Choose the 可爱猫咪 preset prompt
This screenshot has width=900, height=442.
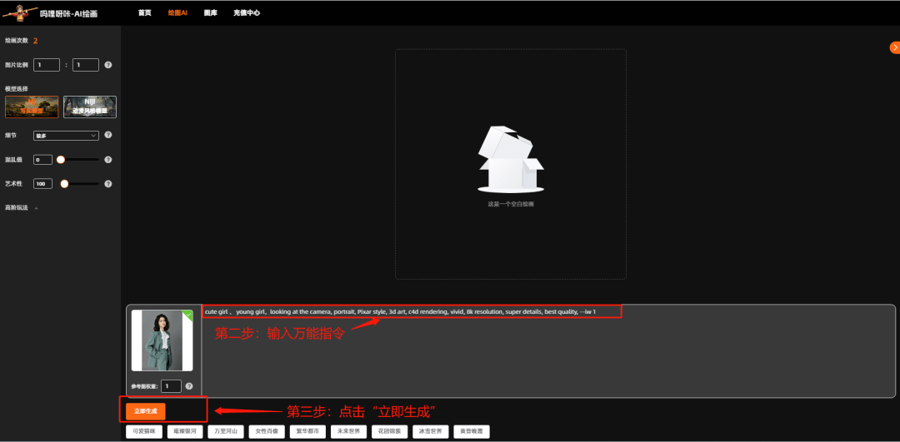144,432
